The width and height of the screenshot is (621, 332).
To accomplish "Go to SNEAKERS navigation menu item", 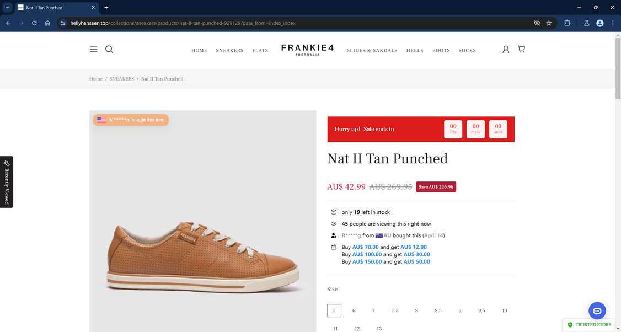I will coord(229,50).
